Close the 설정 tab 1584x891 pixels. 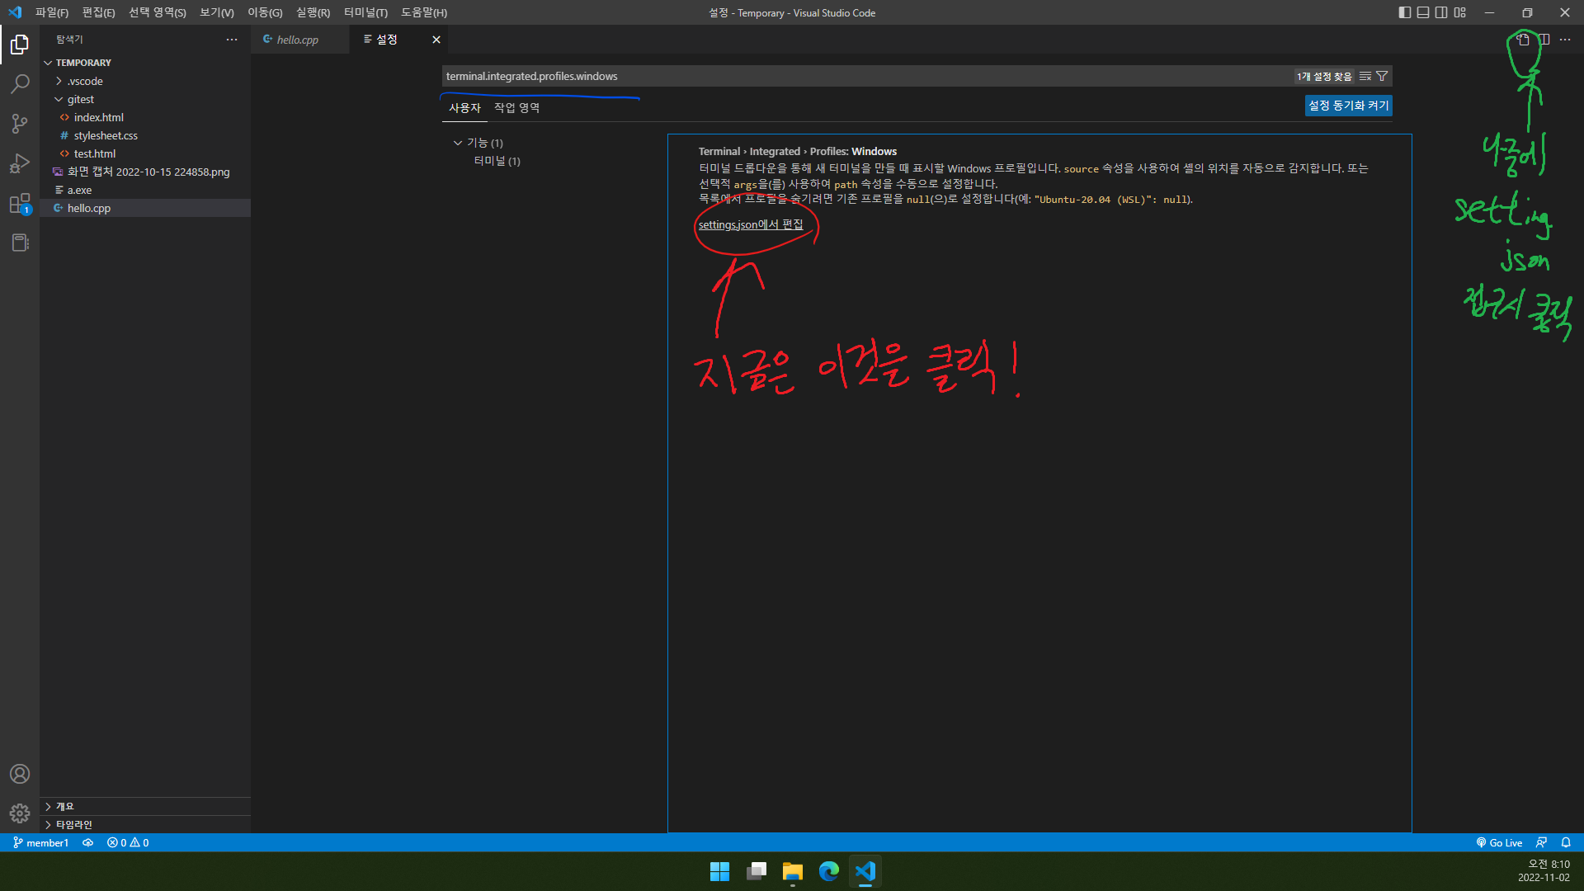436,40
